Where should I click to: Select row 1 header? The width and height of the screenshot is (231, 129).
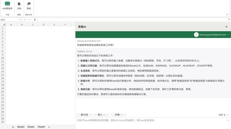pos(3,28)
